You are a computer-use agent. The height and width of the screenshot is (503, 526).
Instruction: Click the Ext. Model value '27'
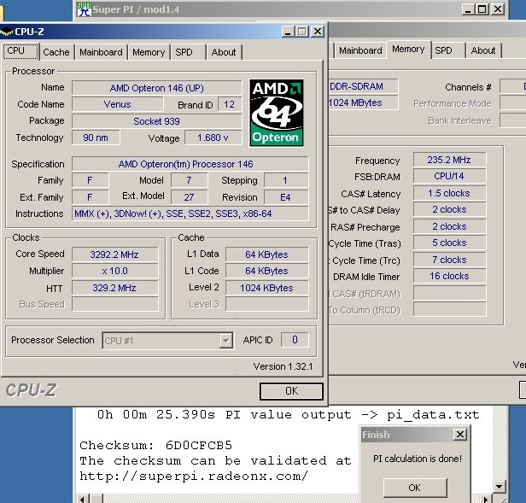[x=190, y=197]
